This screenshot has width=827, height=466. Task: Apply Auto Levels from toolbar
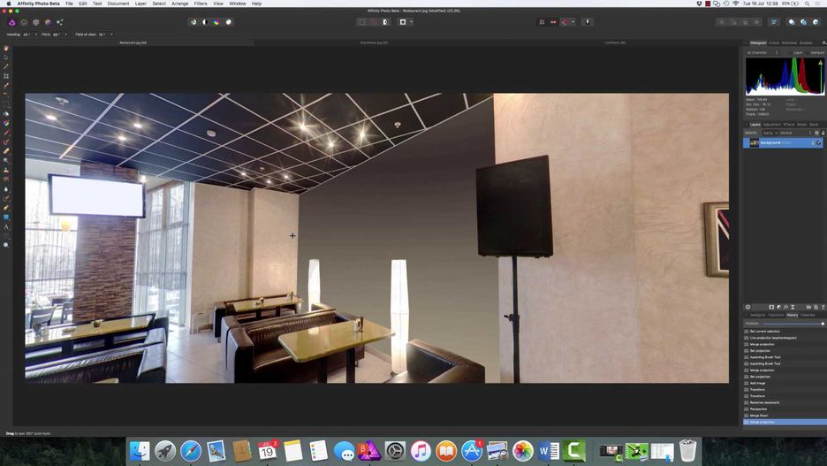(193, 22)
